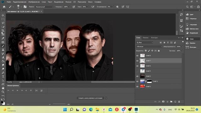
Task: Toggle layer filtering switch on or off
Action: pyautogui.click(x=183, y=42)
